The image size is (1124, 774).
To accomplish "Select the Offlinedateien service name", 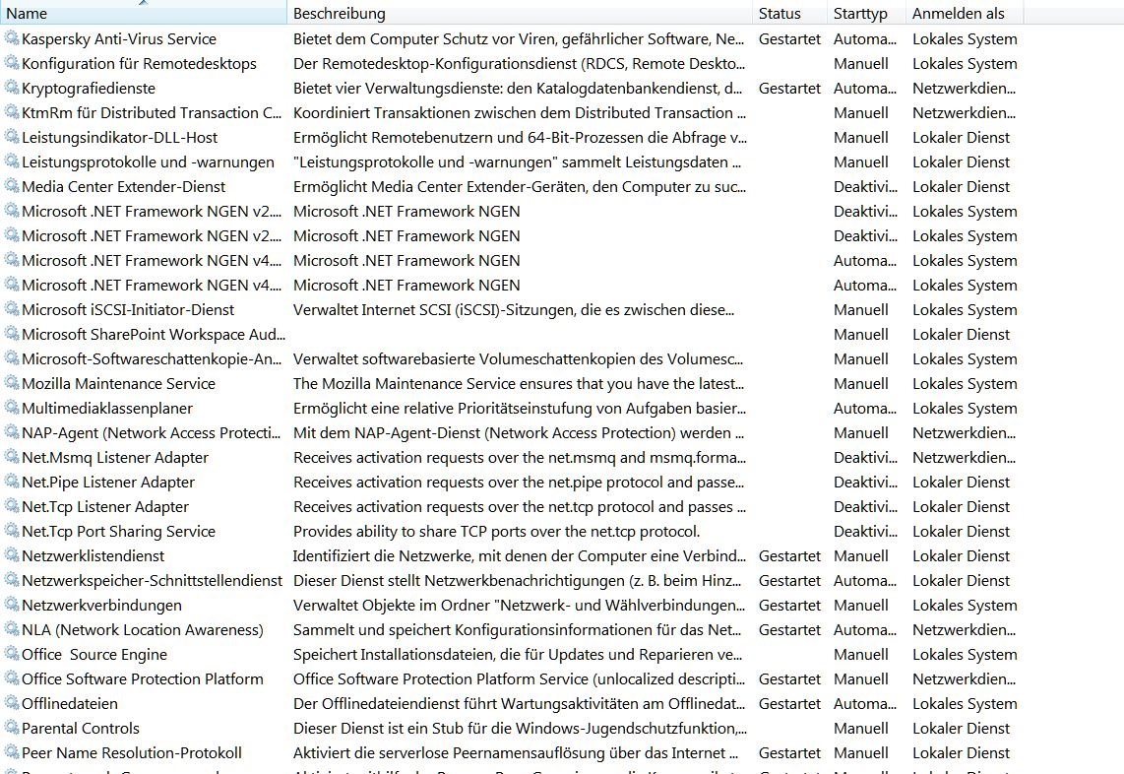I will 70,704.
